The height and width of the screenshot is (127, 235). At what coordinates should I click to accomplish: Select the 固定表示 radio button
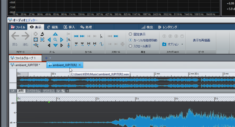[x=130, y=34]
